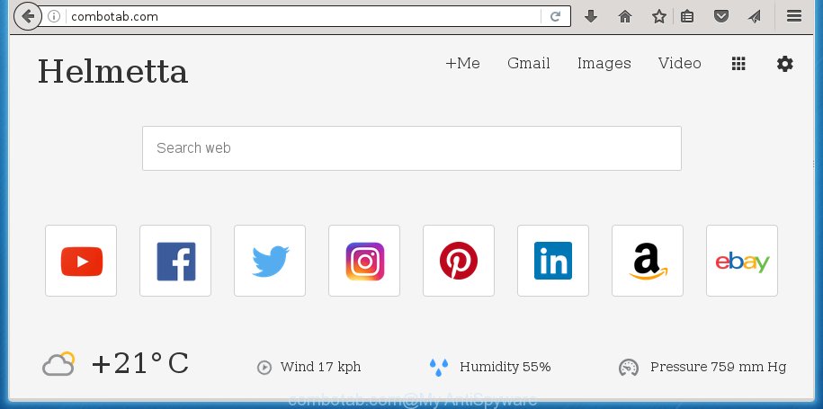The width and height of the screenshot is (823, 409).
Task: Click the wind direction icon
Action: pyautogui.click(x=264, y=368)
